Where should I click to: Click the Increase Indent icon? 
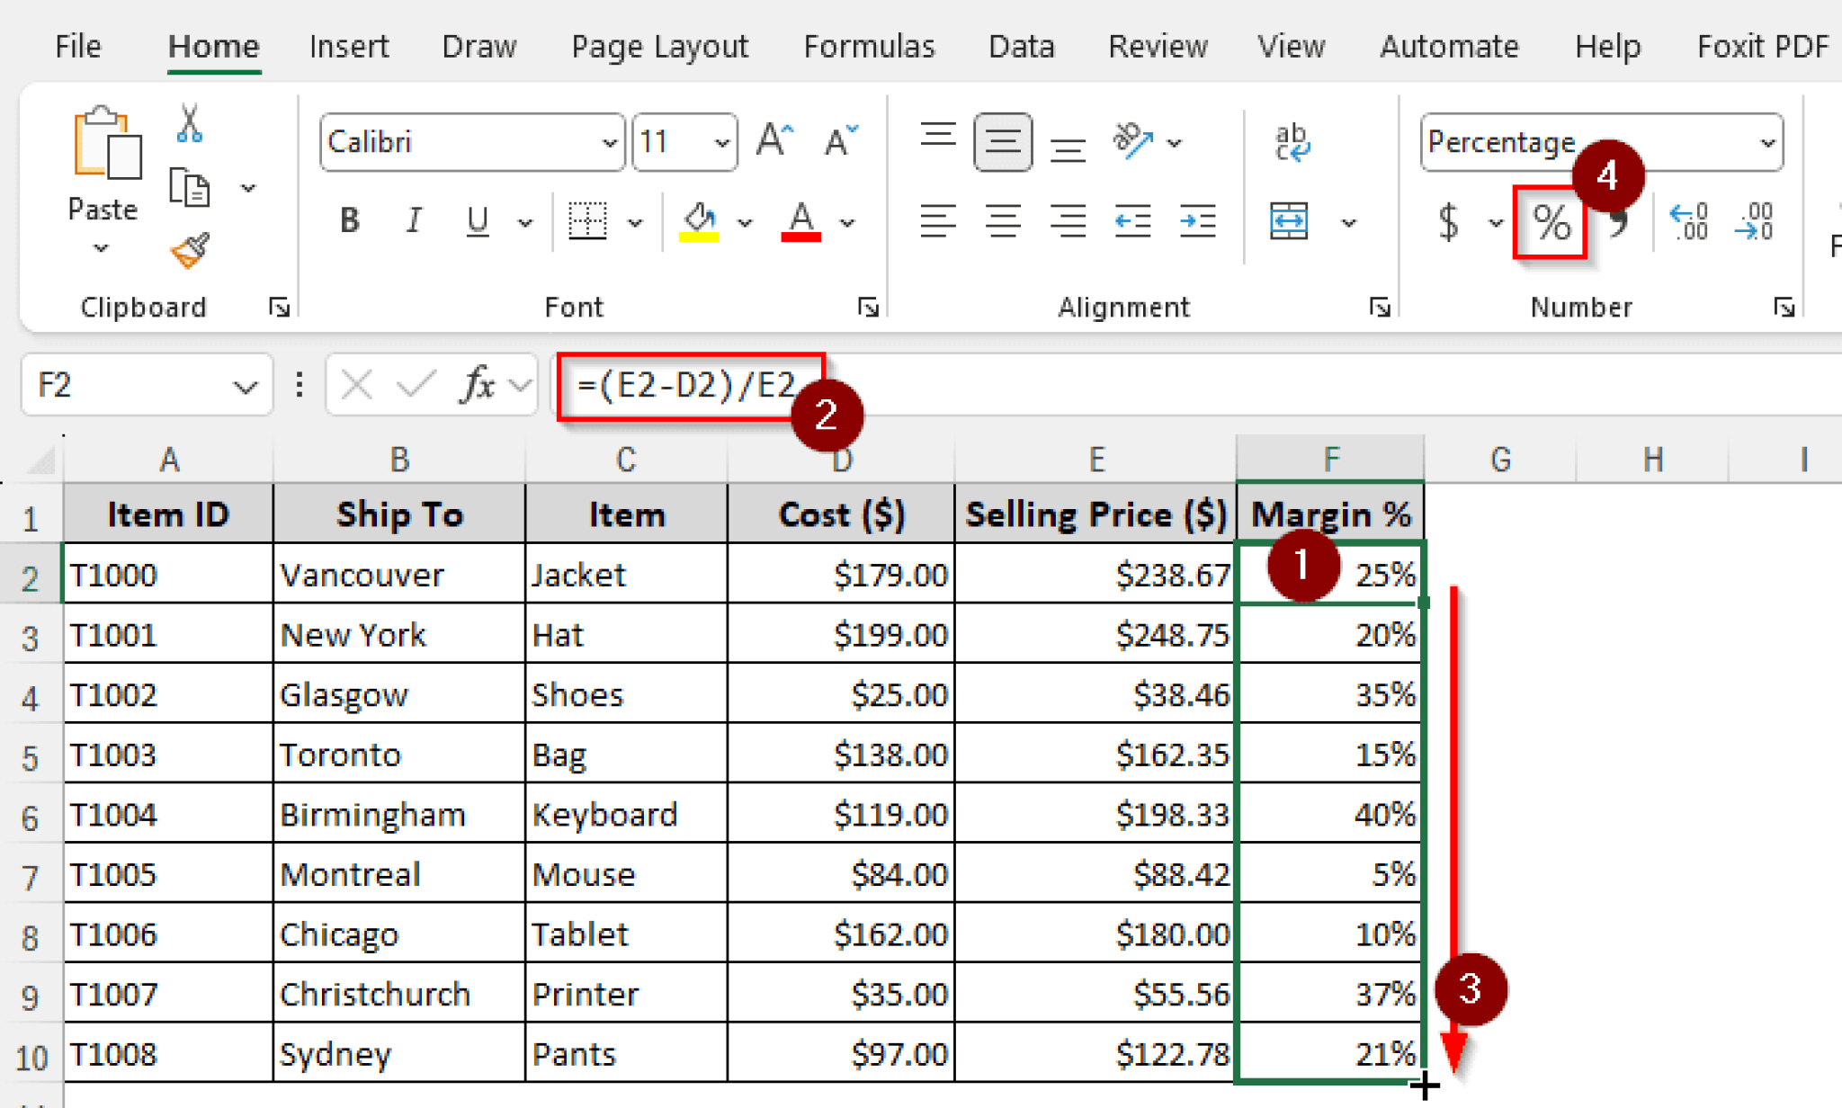(1197, 221)
